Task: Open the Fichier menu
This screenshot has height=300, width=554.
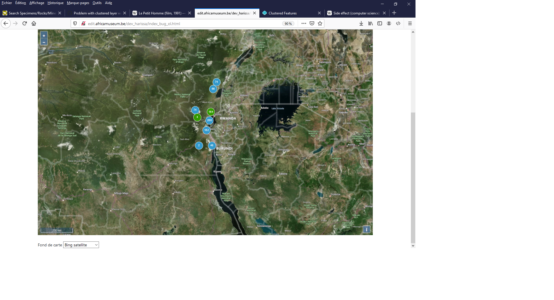Action: [x=7, y=3]
